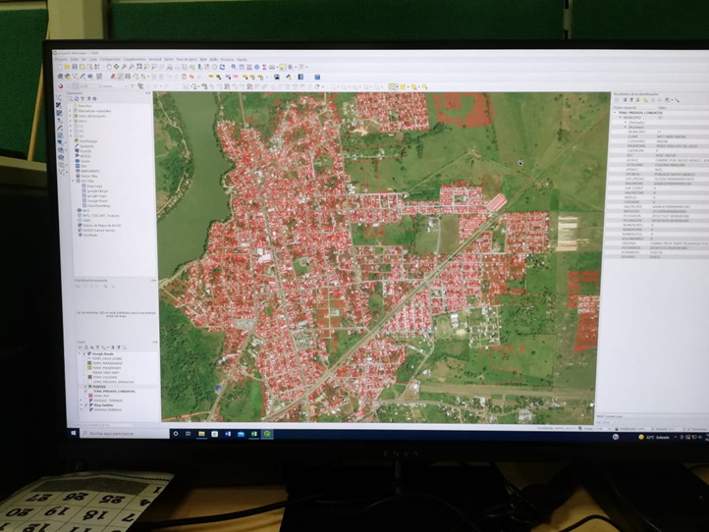Image resolution: width=709 pixels, height=532 pixels.
Task: Click TENO_COLONIA brown color swatch in Layers
Action: point(90,377)
